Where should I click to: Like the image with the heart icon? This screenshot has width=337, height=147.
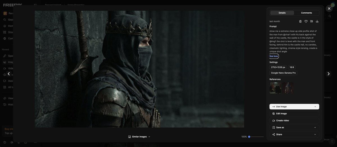pyautogui.click(x=306, y=21)
